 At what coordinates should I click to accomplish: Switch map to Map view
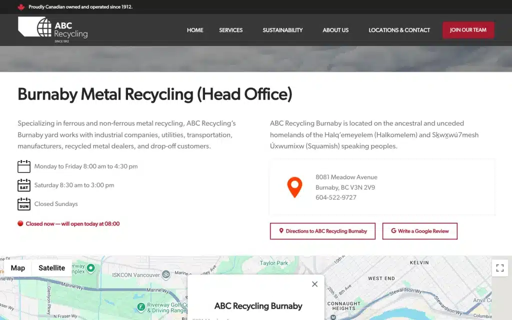pos(18,268)
